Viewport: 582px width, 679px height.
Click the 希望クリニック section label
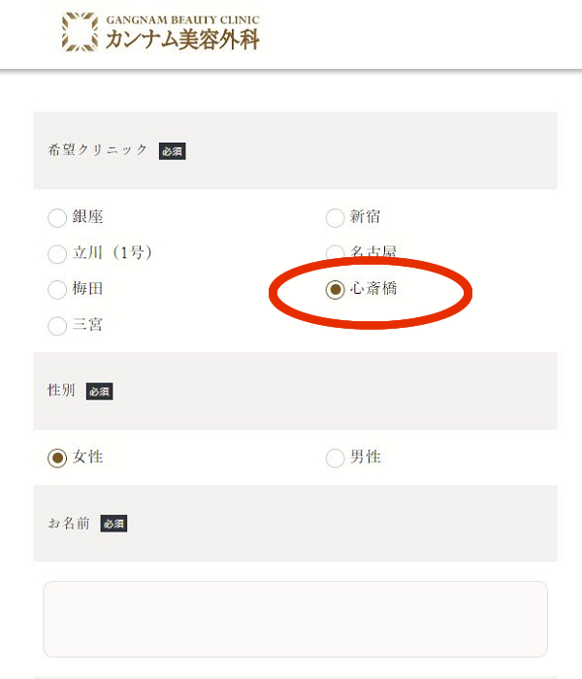pos(98,150)
